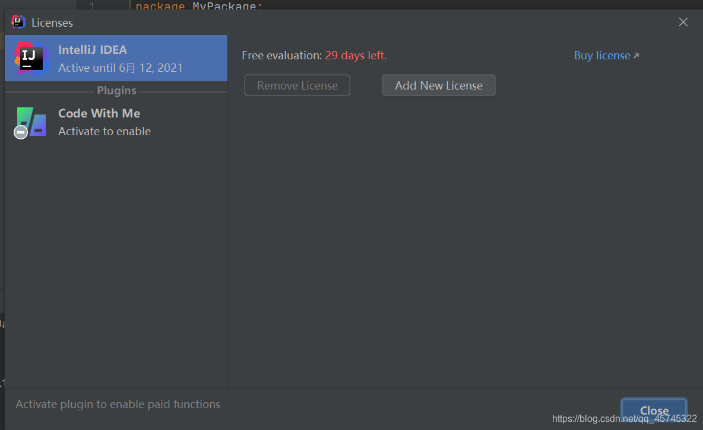
Task: Click the 'Activate to enable' text
Action: tap(104, 131)
